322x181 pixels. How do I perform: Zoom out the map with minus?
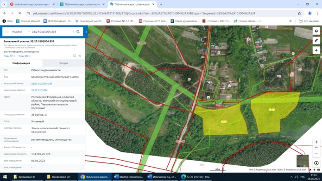(316, 154)
